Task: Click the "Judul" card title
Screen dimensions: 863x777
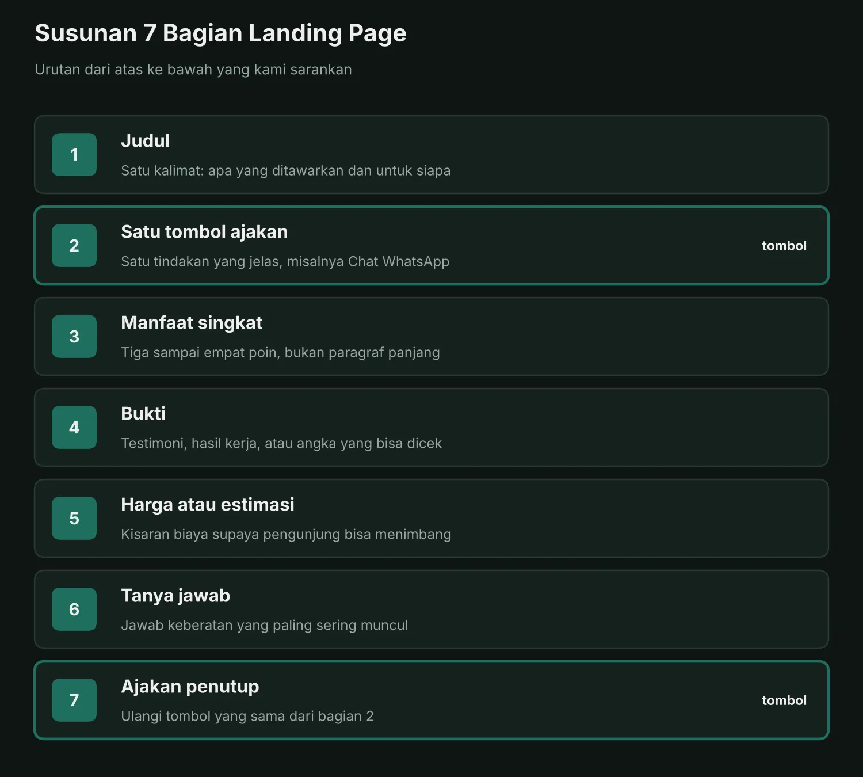Action: click(x=146, y=141)
